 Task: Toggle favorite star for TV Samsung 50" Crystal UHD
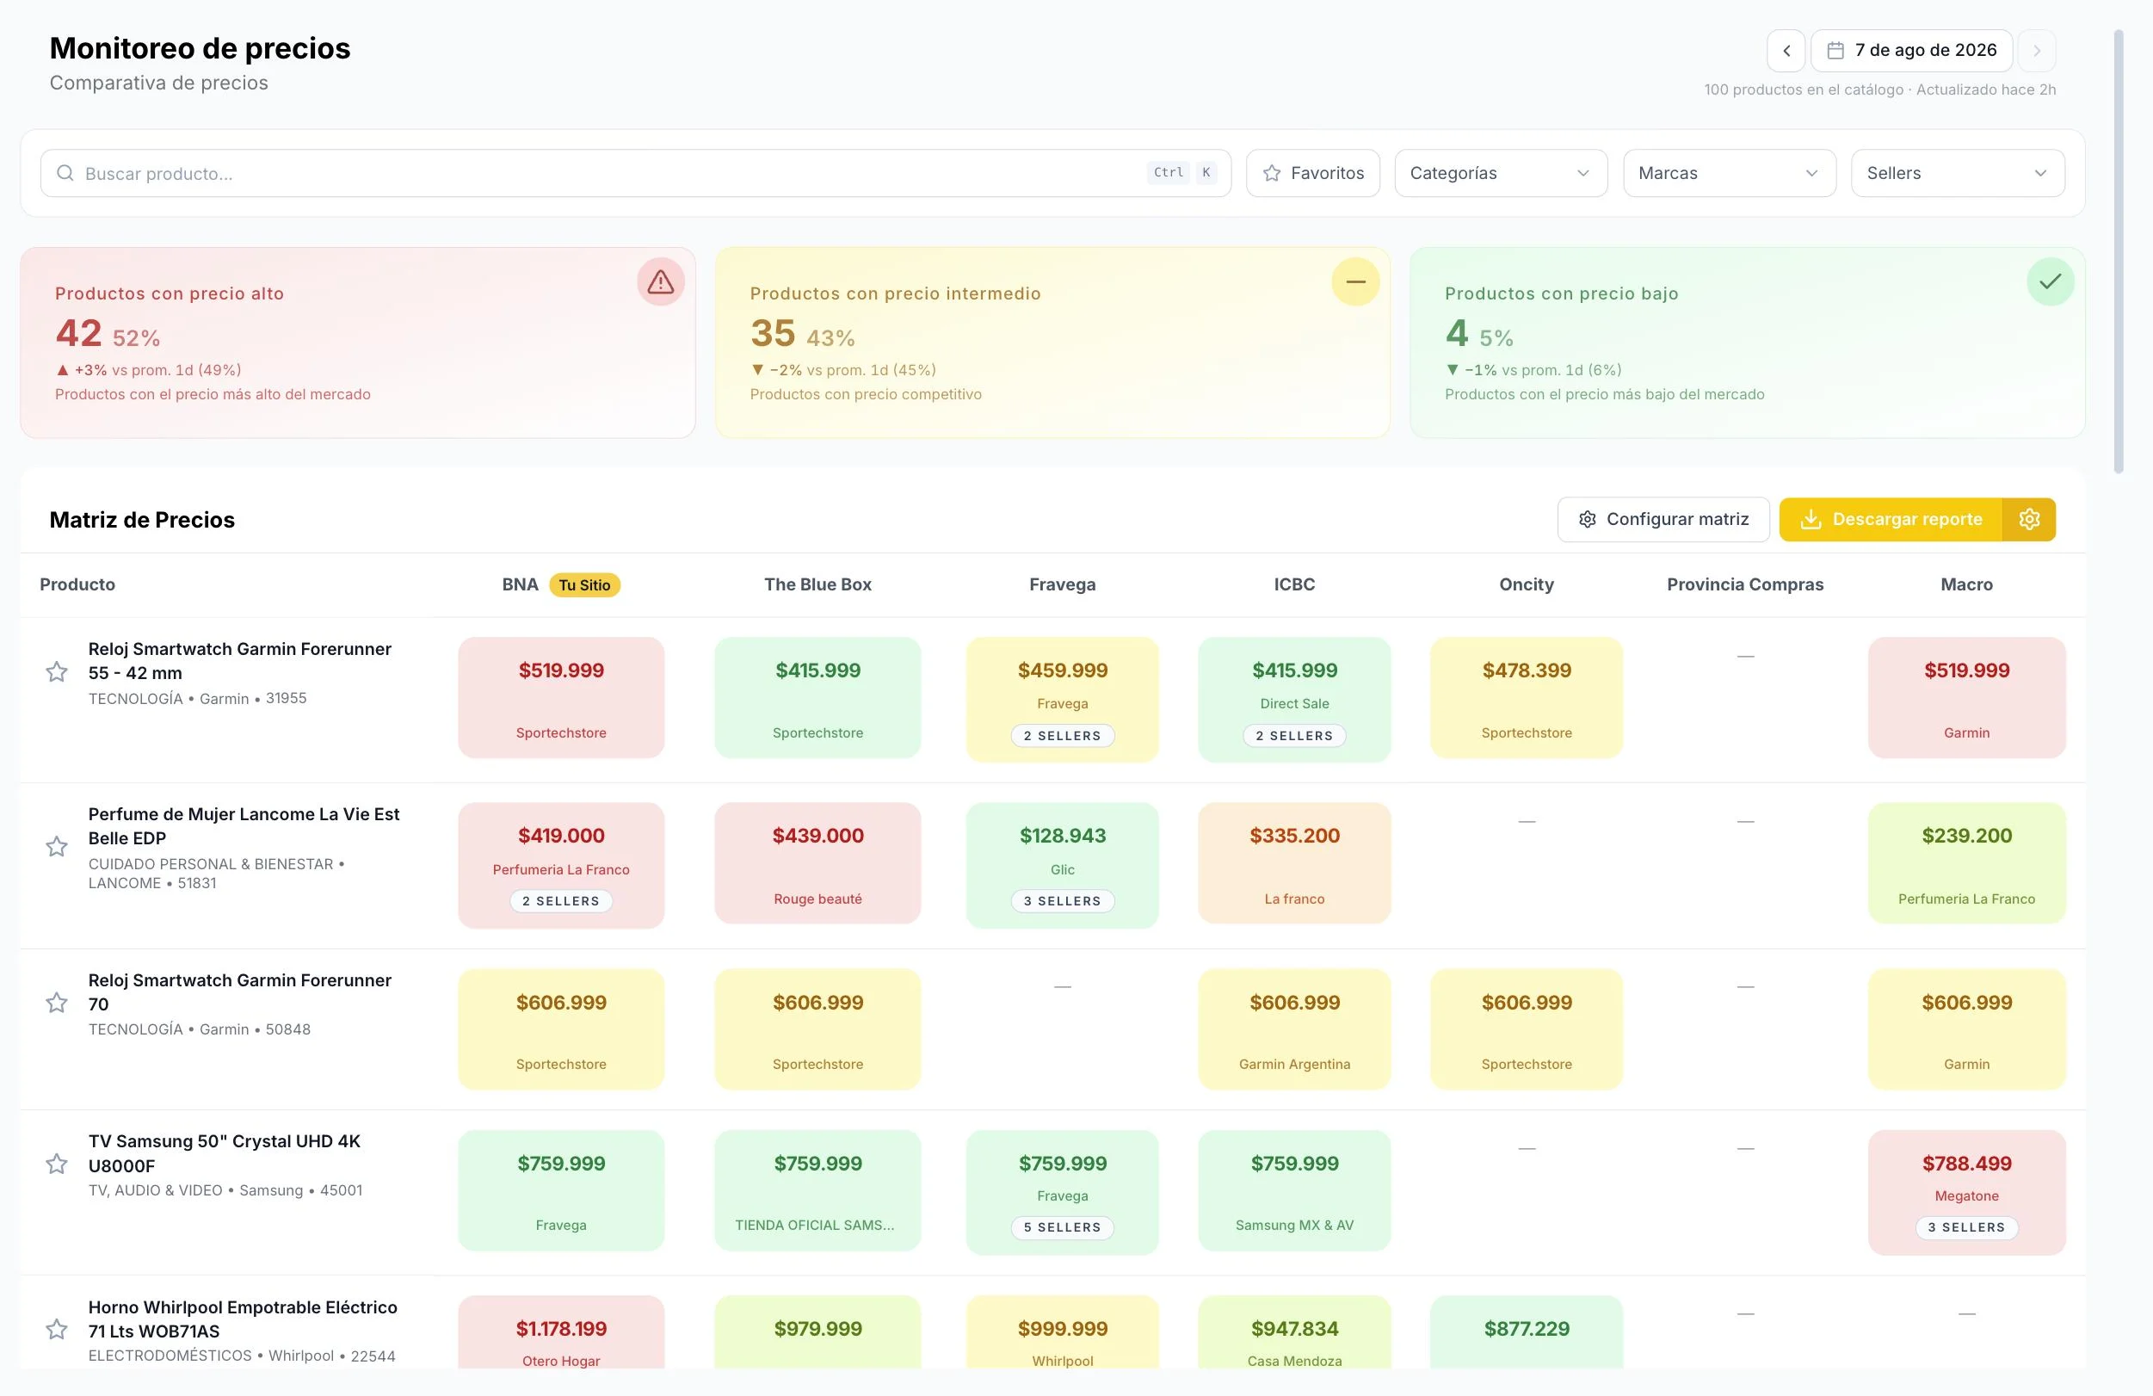57,1164
